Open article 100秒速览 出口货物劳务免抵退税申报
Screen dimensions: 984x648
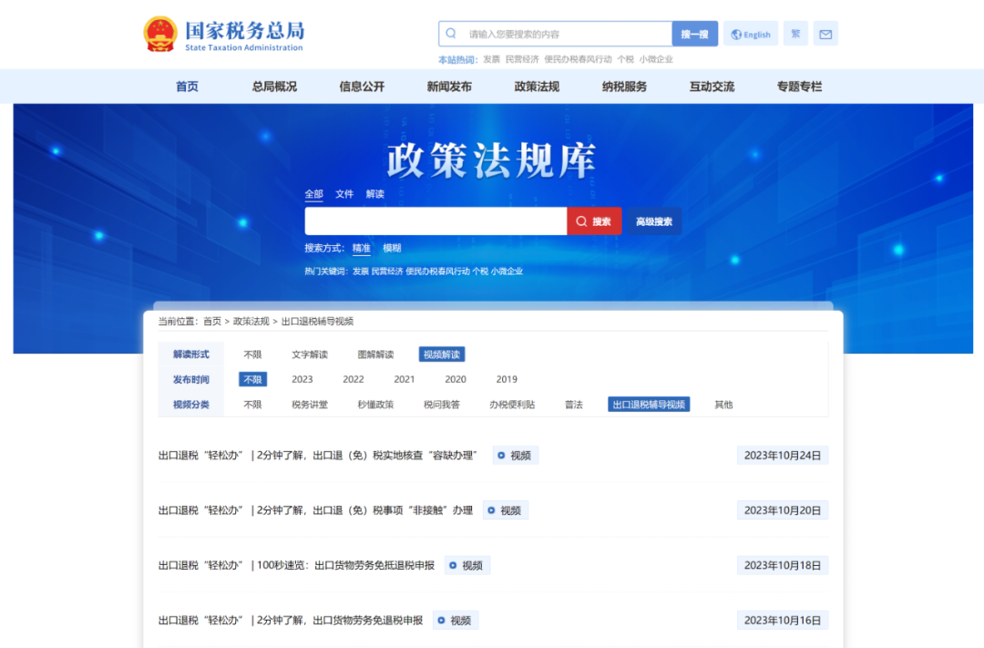296,565
